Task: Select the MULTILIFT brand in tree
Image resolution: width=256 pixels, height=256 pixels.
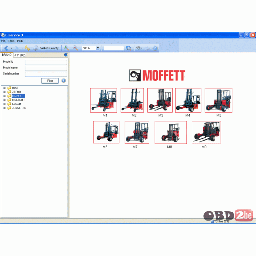Action: click(x=18, y=100)
